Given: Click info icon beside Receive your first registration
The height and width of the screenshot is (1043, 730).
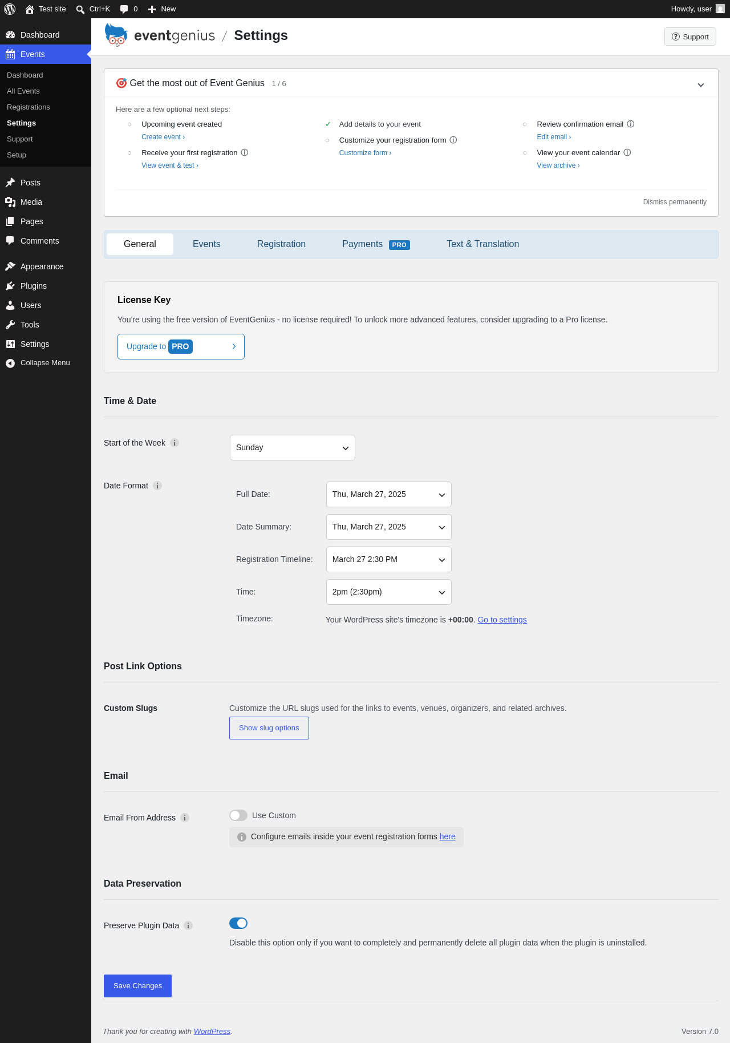Looking at the screenshot, I should 245,152.
